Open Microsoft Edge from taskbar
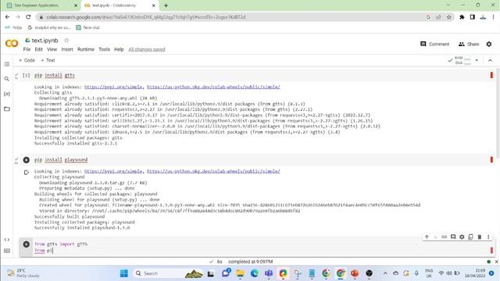500x281 pixels. (254, 273)
